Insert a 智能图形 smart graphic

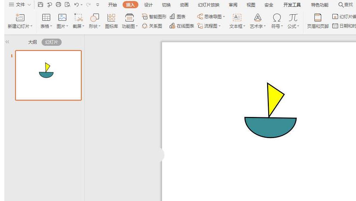point(154,16)
